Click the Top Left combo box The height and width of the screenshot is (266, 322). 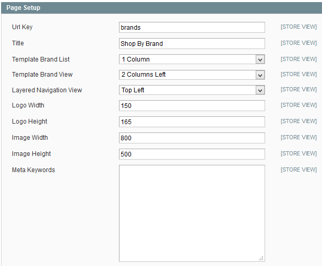tap(192, 90)
